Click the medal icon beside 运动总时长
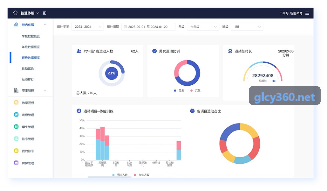Screen dimensions: 327x191 [230, 51]
